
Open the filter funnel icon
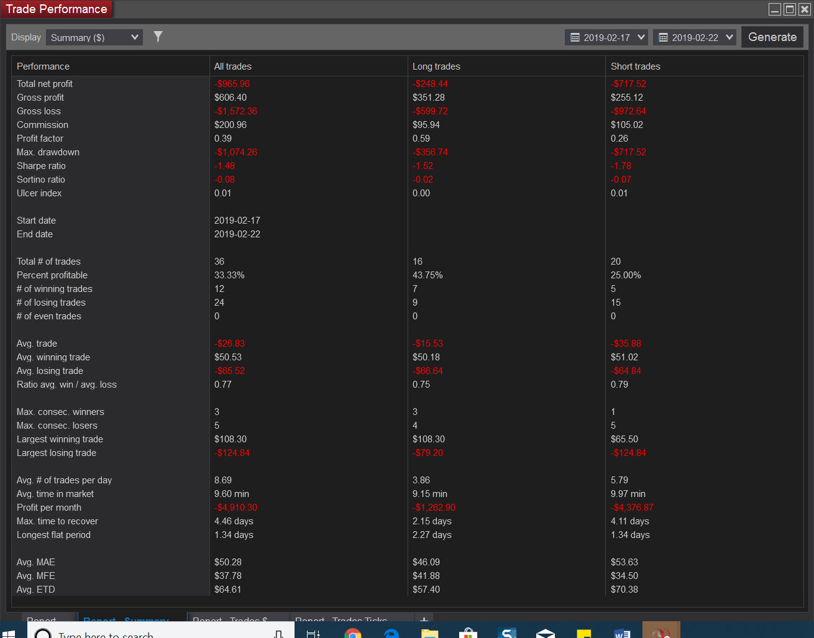tap(158, 37)
